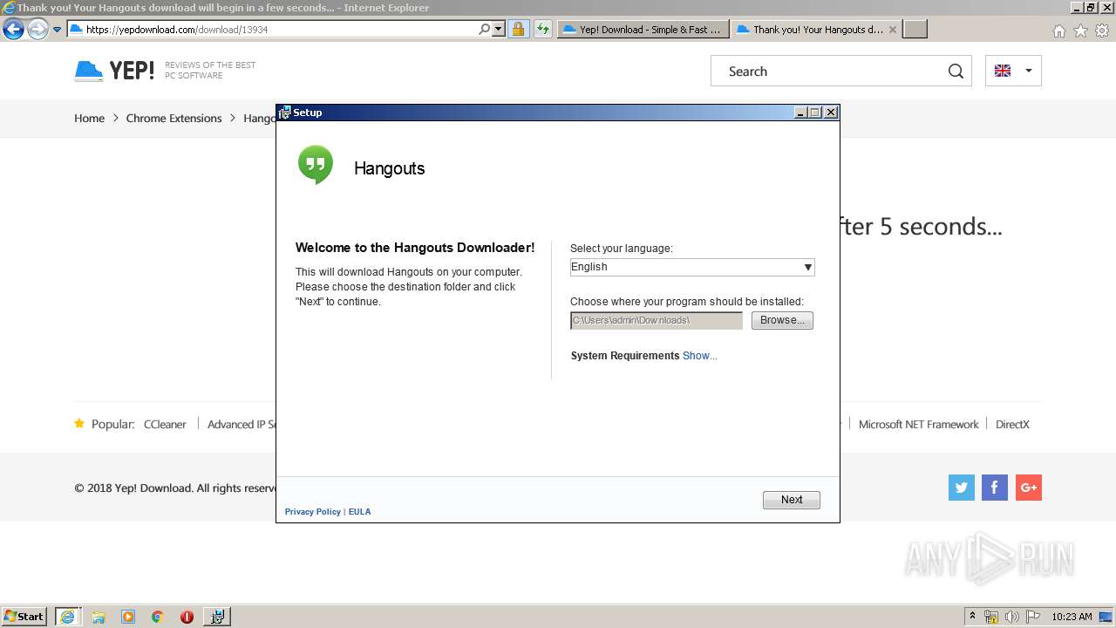Image resolution: width=1116 pixels, height=628 pixels.
Task: Click the browser back button
Action: [13, 30]
